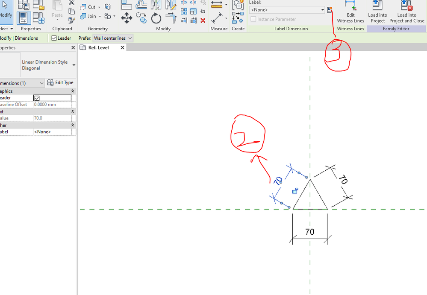This screenshot has height=295, width=427.
Task: Select the Array tool icon
Action: (x=184, y=12)
